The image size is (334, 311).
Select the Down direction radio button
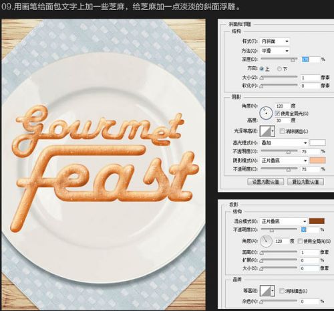pos(279,69)
